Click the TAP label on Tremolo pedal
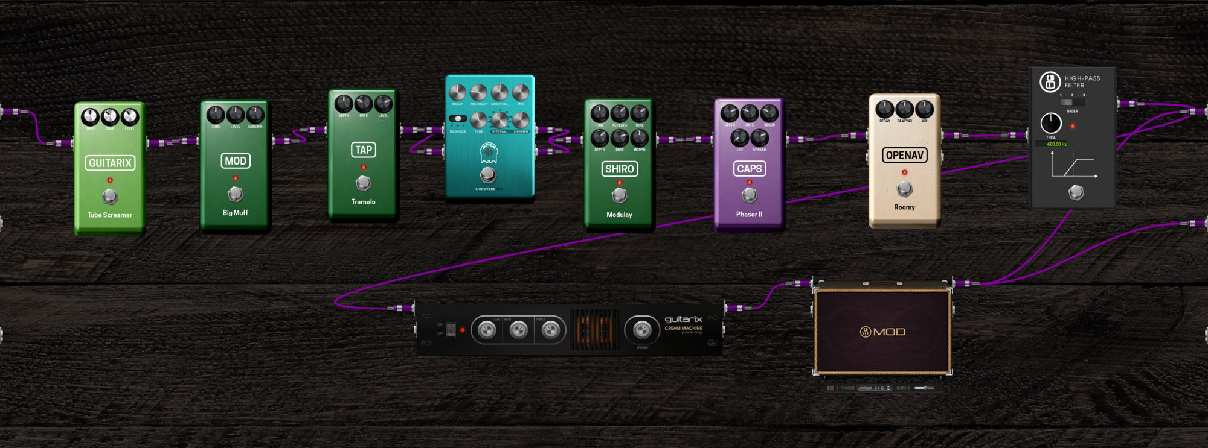The width and height of the screenshot is (1208, 448). point(364,150)
